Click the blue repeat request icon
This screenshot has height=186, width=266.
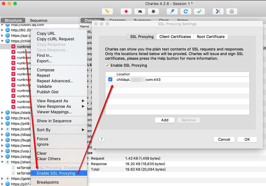click(186, 11)
